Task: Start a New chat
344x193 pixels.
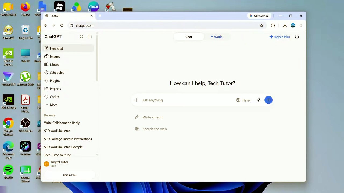Action: 68,49
